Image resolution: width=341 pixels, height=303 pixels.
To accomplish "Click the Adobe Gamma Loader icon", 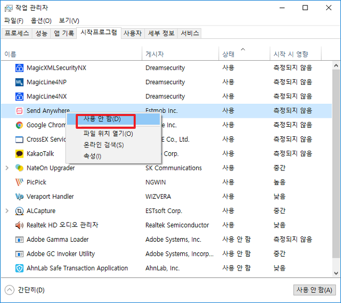I will pyautogui.click(x=19, y=240).
